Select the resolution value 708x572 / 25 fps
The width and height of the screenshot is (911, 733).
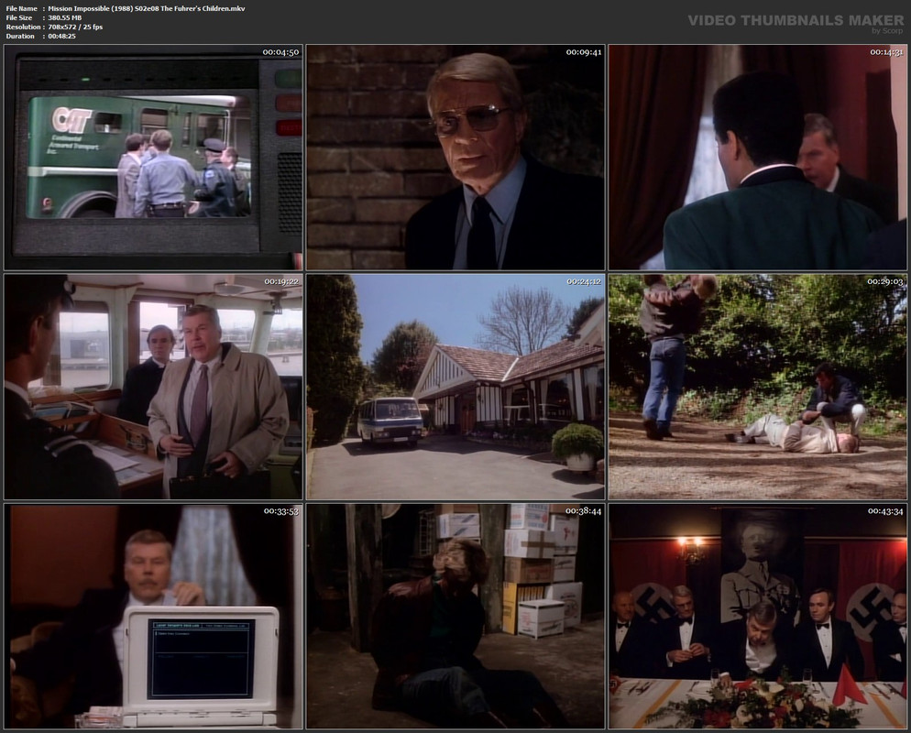coord(75,27)
